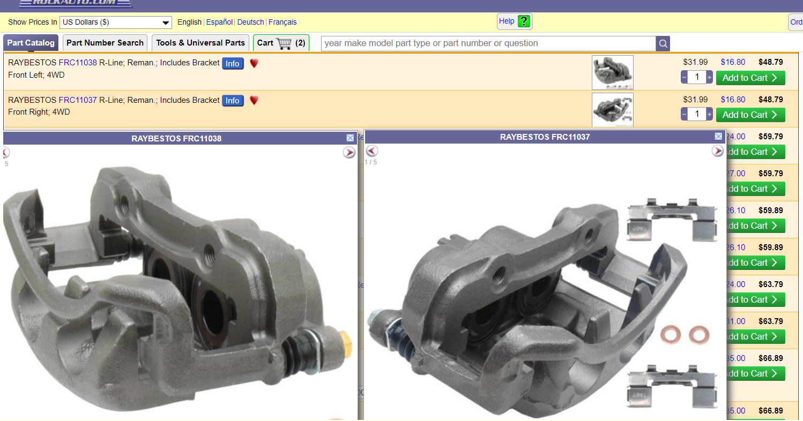
Task: Click the RAYBESTOS FRC11037 popup title bar
Action: pyautogui.click(x=545, y=137)
